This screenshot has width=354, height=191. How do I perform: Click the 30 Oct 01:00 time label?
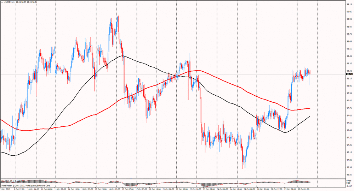304,189
